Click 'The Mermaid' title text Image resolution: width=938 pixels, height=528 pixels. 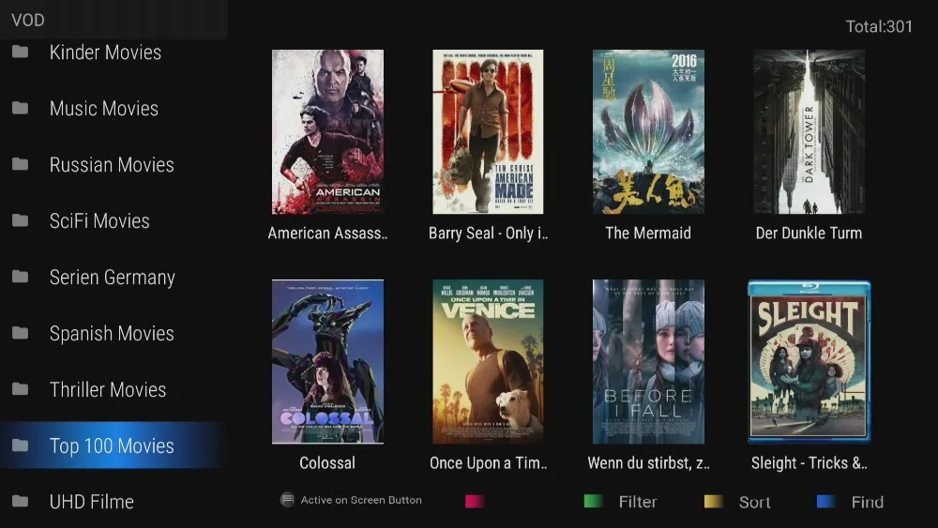pos(648,234)
